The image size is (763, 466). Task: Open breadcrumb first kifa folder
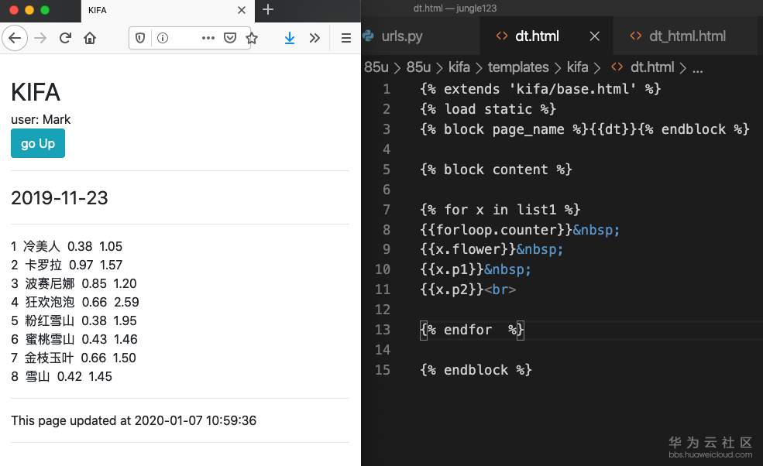[x=459, y=67]
